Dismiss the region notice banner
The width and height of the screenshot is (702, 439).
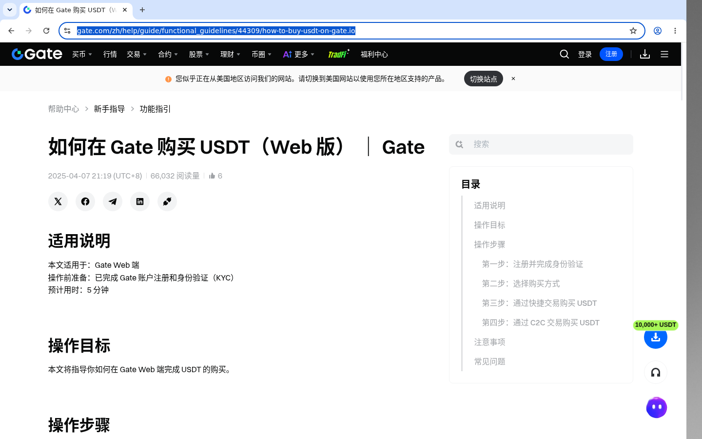tap(513, 79)
